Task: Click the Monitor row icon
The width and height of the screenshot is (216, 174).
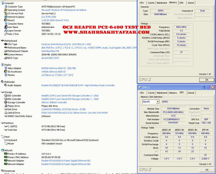Action: tap(6, 75)
